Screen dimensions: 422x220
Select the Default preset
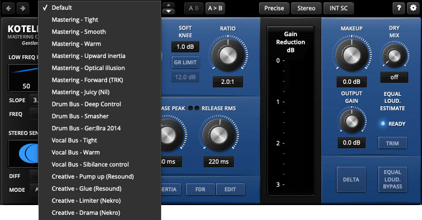pyautogui.click(x=100, y=7)
